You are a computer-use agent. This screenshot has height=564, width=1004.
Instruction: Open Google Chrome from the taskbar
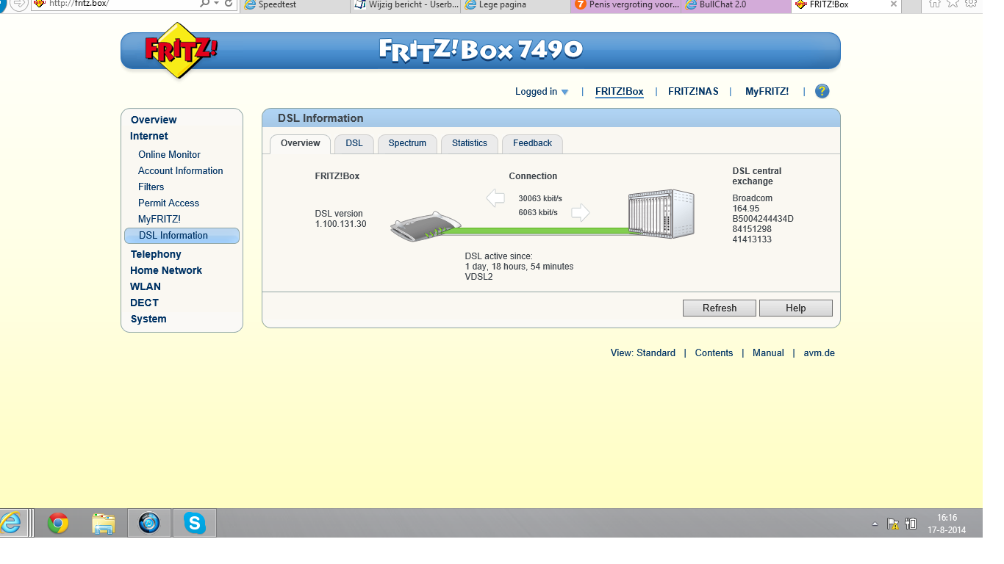pos(58,523)
